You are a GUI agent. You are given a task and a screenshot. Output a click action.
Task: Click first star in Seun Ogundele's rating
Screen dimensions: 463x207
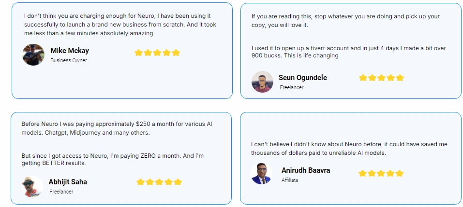pyautogui.click(x=363, y=78)
